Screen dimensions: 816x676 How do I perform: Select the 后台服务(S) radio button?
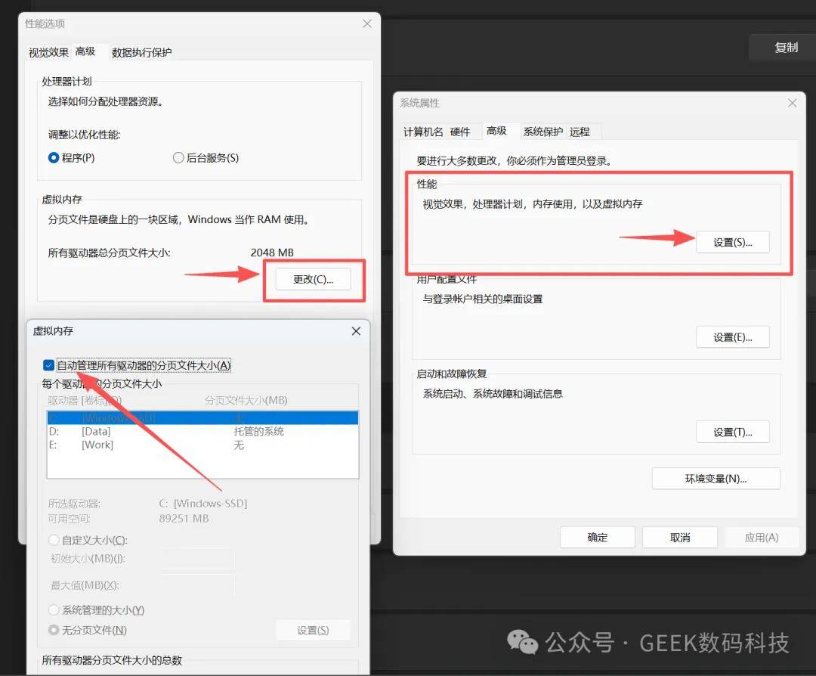[178, 158]
